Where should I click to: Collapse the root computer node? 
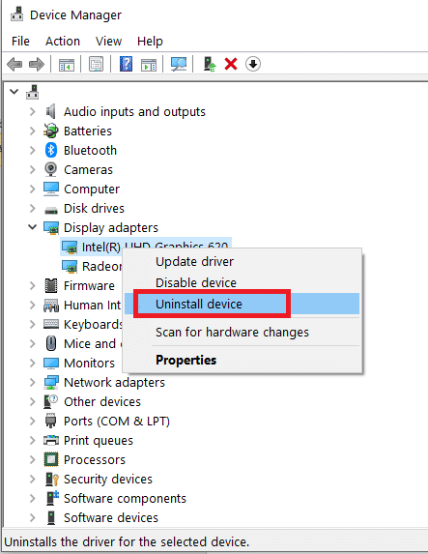point(14,92)
